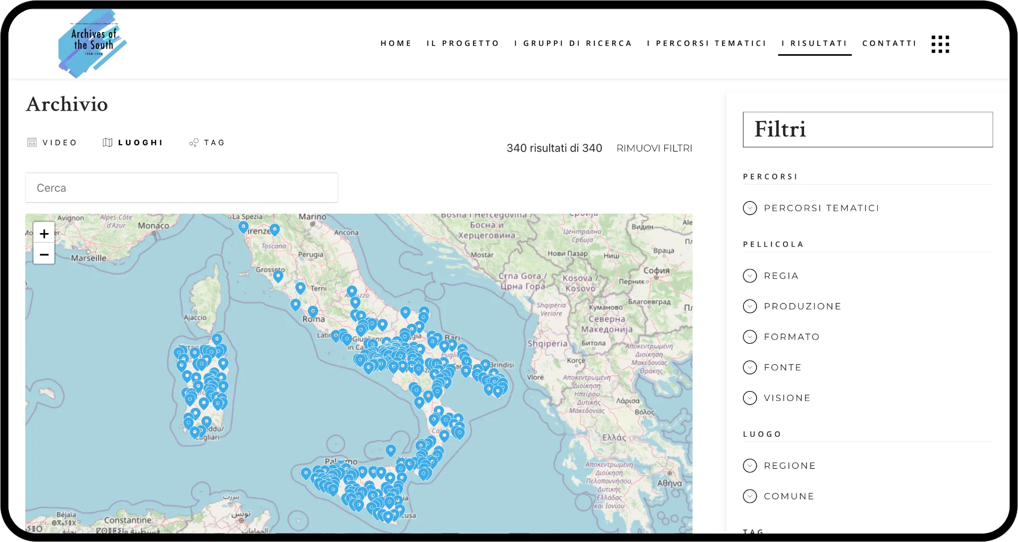Click the map pin near La Spezia
This screenshot has width=1018, height=542.
(243, 227)
